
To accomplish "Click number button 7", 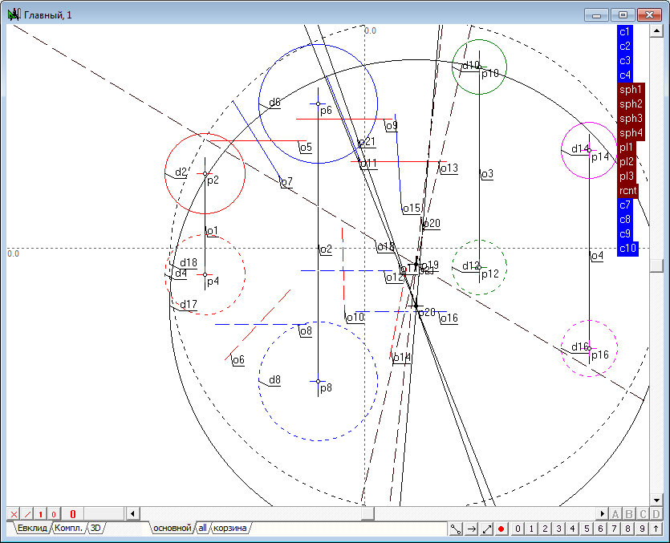I will 614,529.
